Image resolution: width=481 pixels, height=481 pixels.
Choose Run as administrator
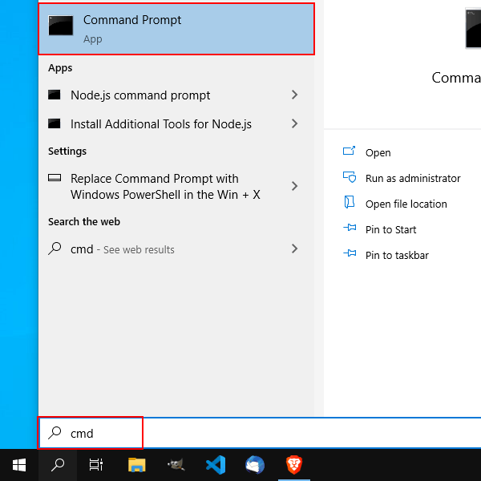click(x=413, y=178)
